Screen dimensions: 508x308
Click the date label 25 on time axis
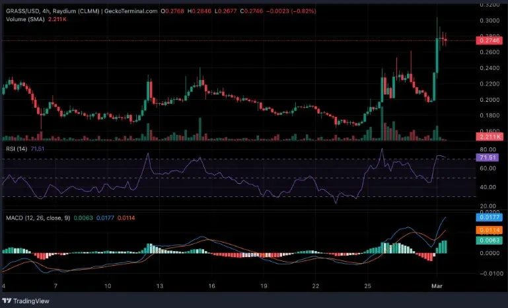[x=367, y=286]
